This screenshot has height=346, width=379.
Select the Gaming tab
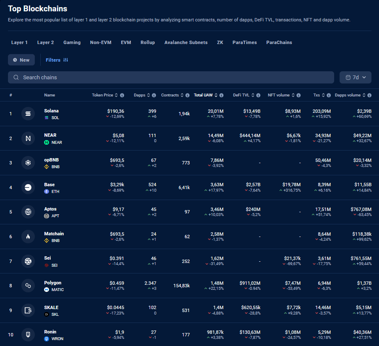pyautogui.click(x=72, y=42)
